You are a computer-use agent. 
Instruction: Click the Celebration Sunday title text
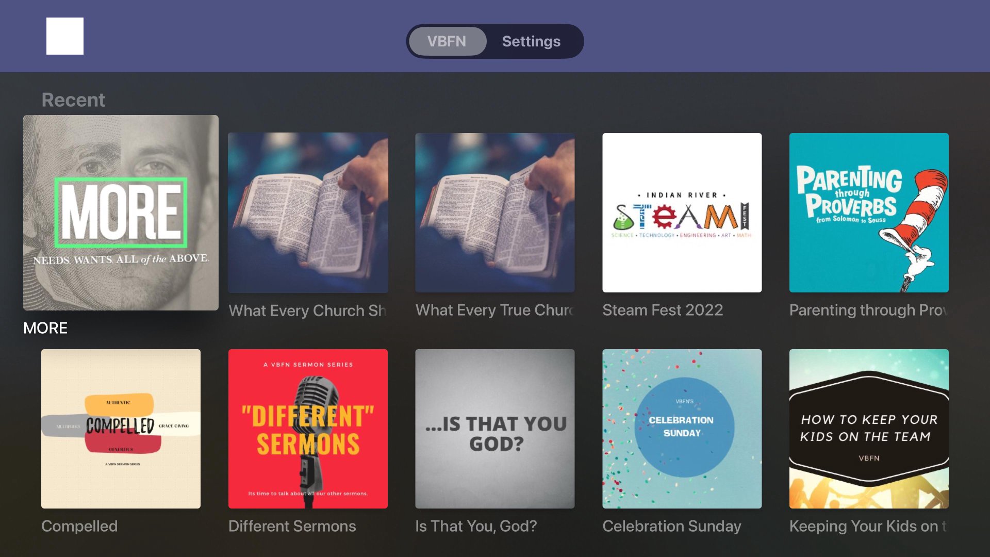tap(672, 526)
